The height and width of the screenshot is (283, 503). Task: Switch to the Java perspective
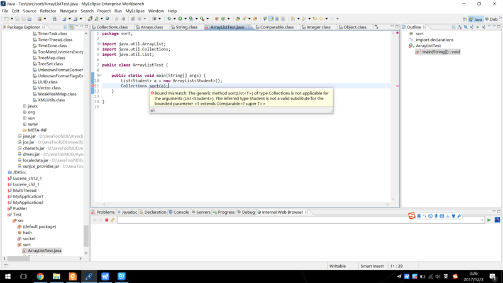pos(476,19)
